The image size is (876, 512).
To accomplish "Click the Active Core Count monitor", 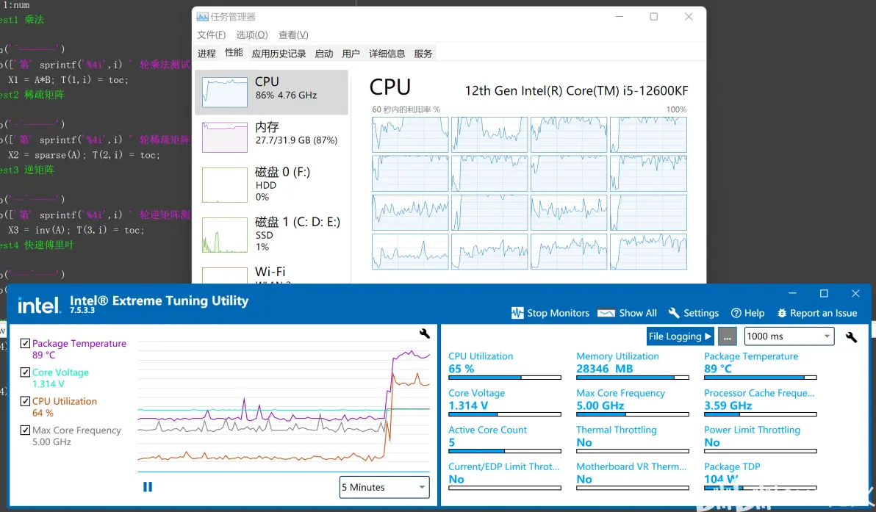I will point(504,439).
